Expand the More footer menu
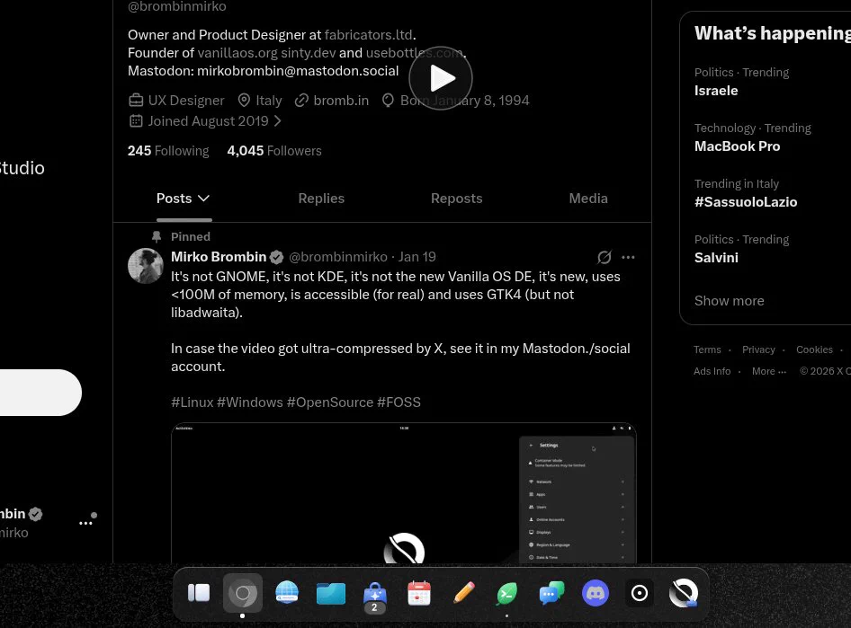This screenshot has height=628, width=851. coord(768,371)
